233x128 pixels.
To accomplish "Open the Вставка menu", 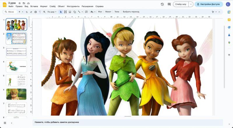I will [34, 6].
